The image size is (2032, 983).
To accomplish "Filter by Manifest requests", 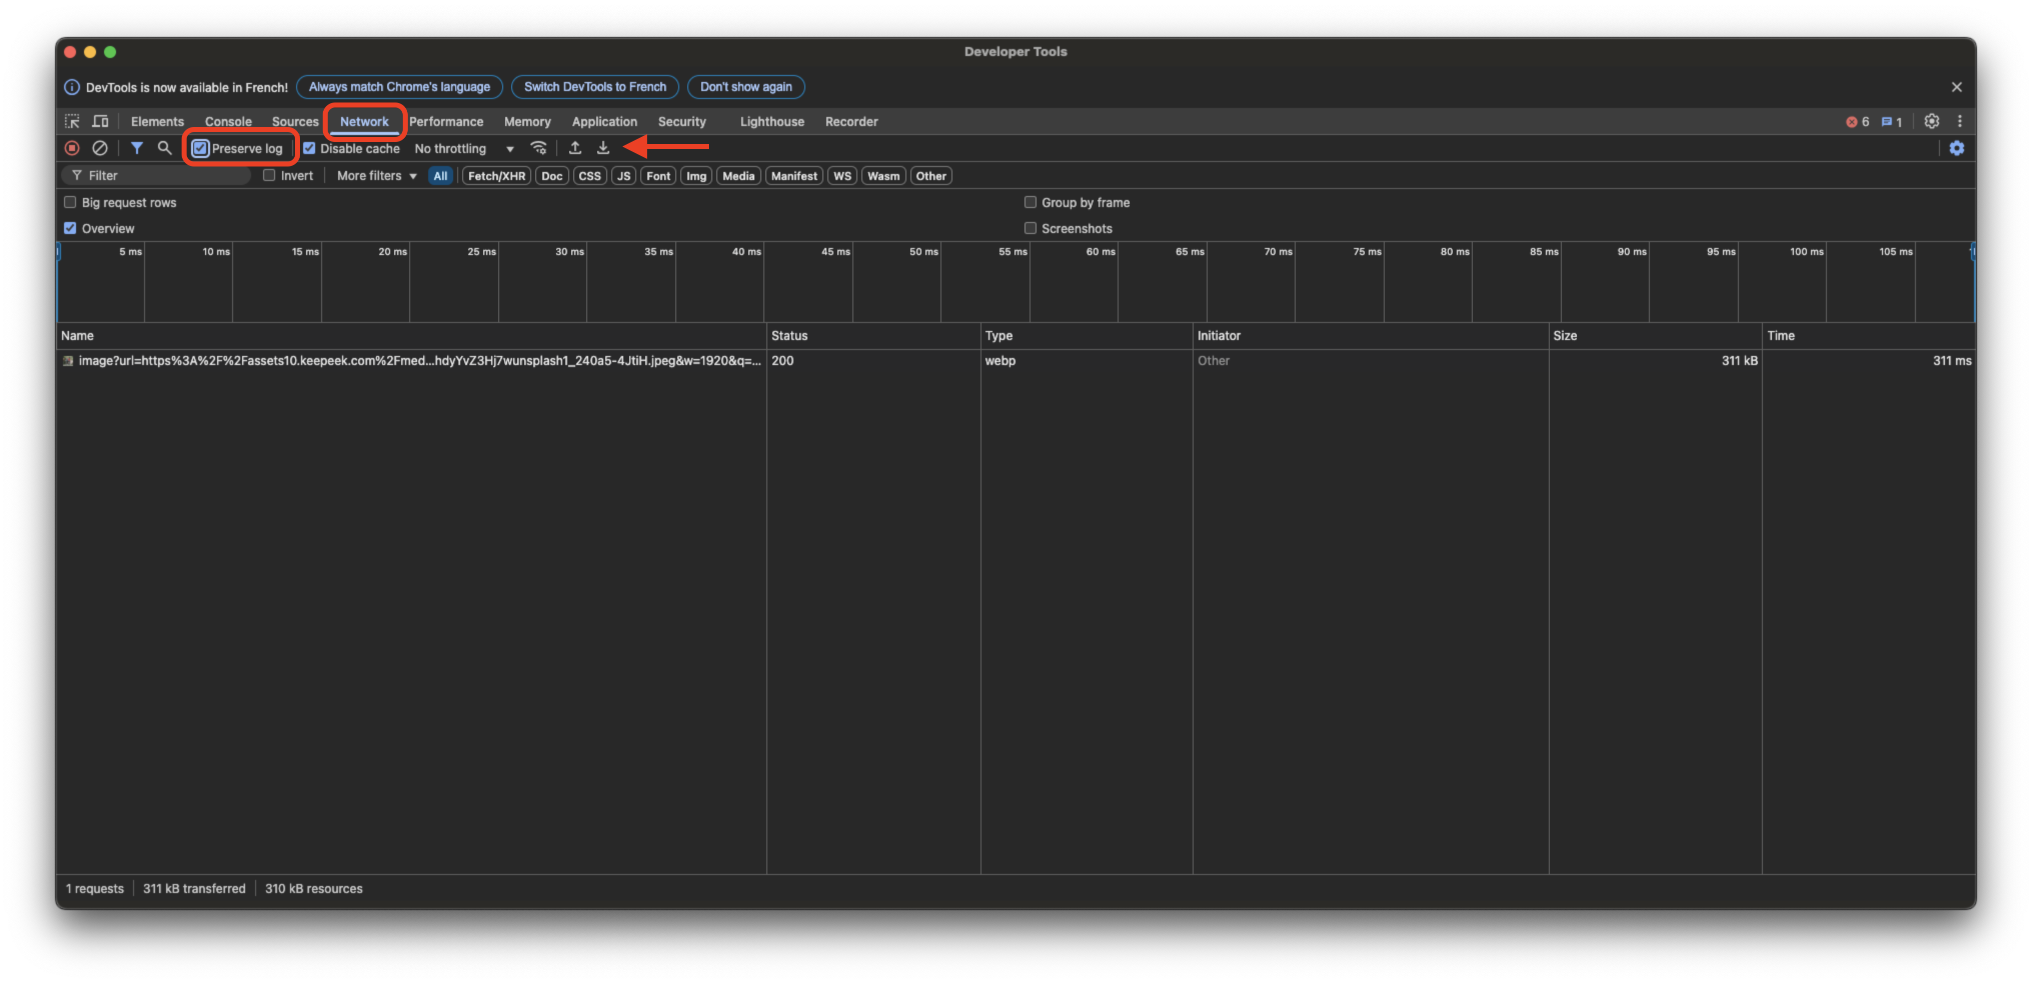I will point(793,176).
